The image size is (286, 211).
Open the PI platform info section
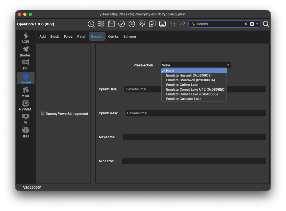tap(25, 119)
